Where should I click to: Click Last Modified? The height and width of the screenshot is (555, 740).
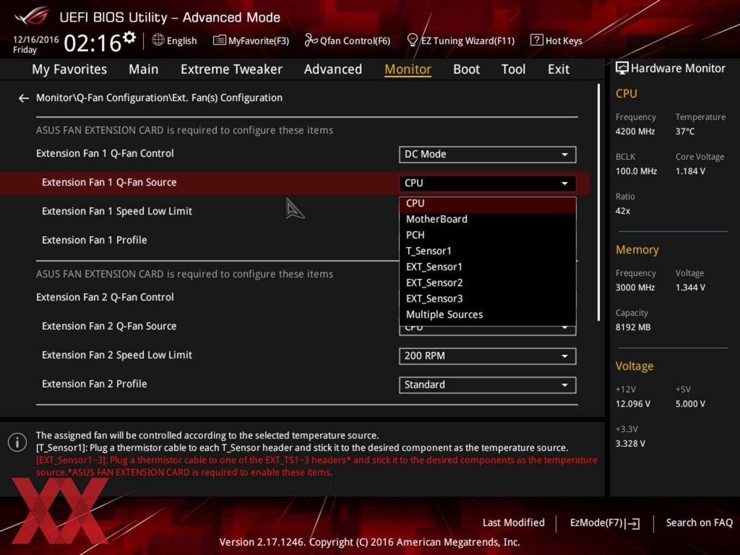pos(514,523)
